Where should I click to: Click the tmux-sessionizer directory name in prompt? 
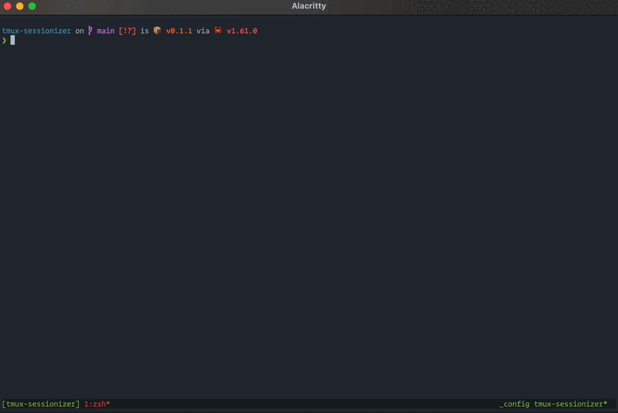[x=37, y=31]
